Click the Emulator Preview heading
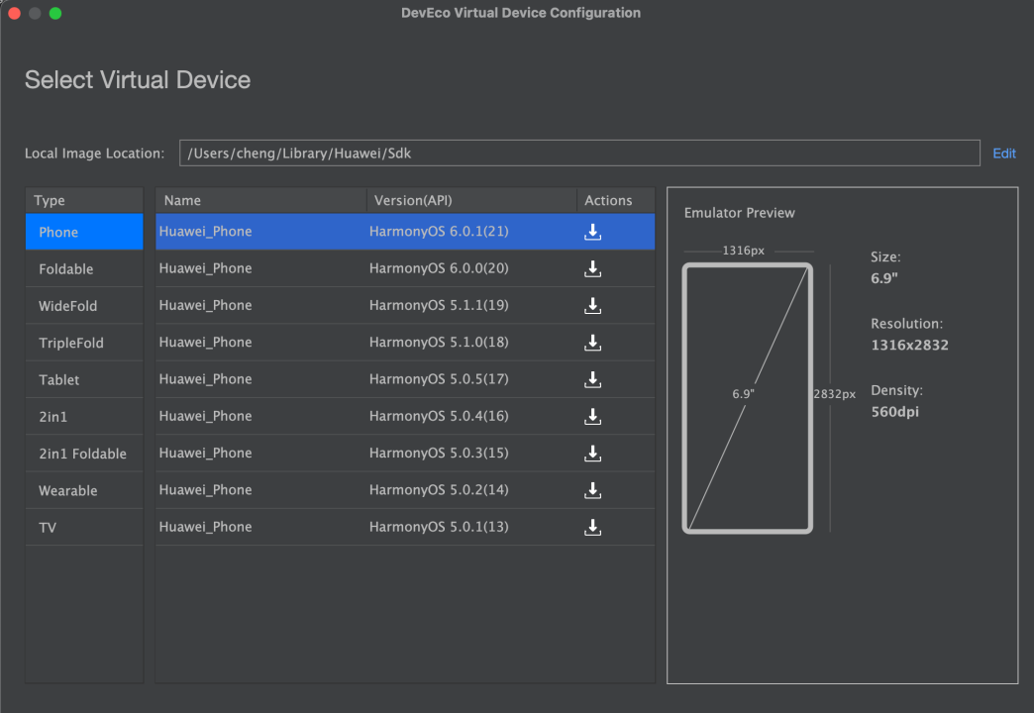The width and height of the screenshot is (1034, 713). pos(739,213)
